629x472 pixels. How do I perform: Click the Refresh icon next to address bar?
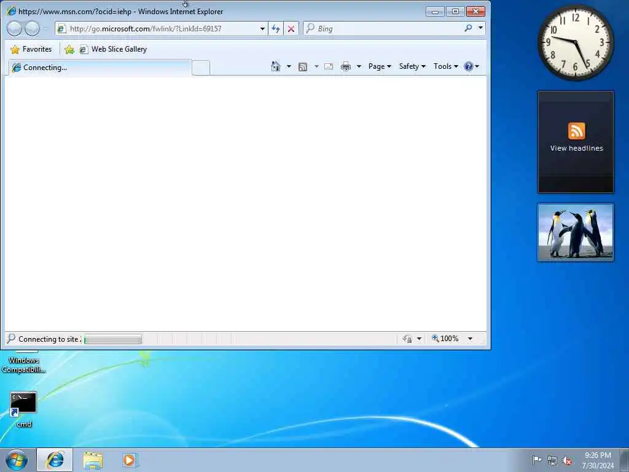(x=276, y=28)
